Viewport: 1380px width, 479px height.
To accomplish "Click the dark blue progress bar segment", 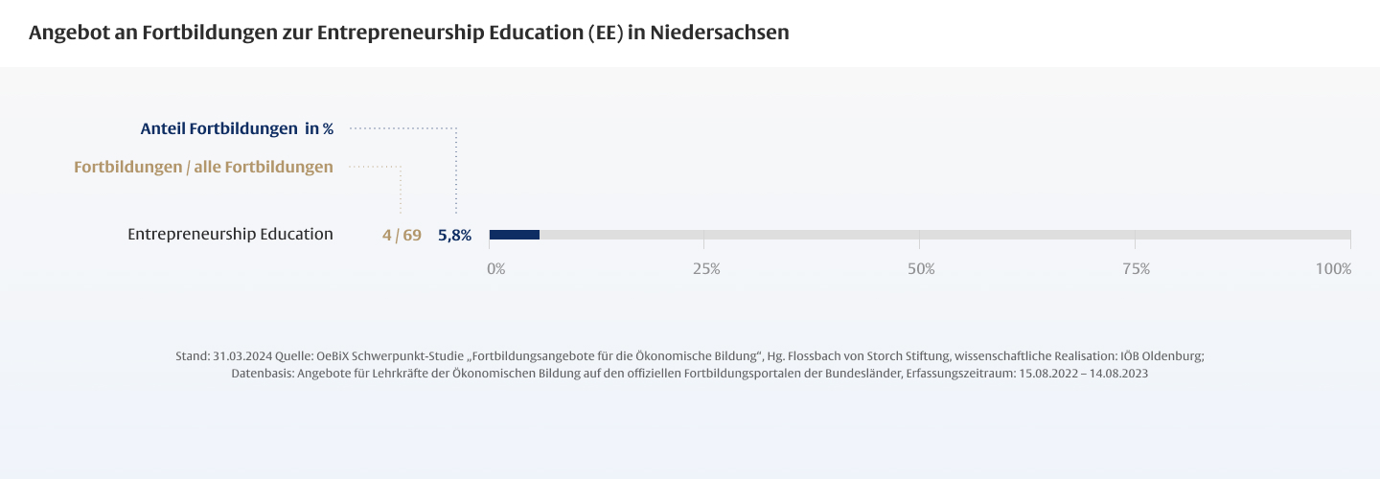I will coord(515,235).
